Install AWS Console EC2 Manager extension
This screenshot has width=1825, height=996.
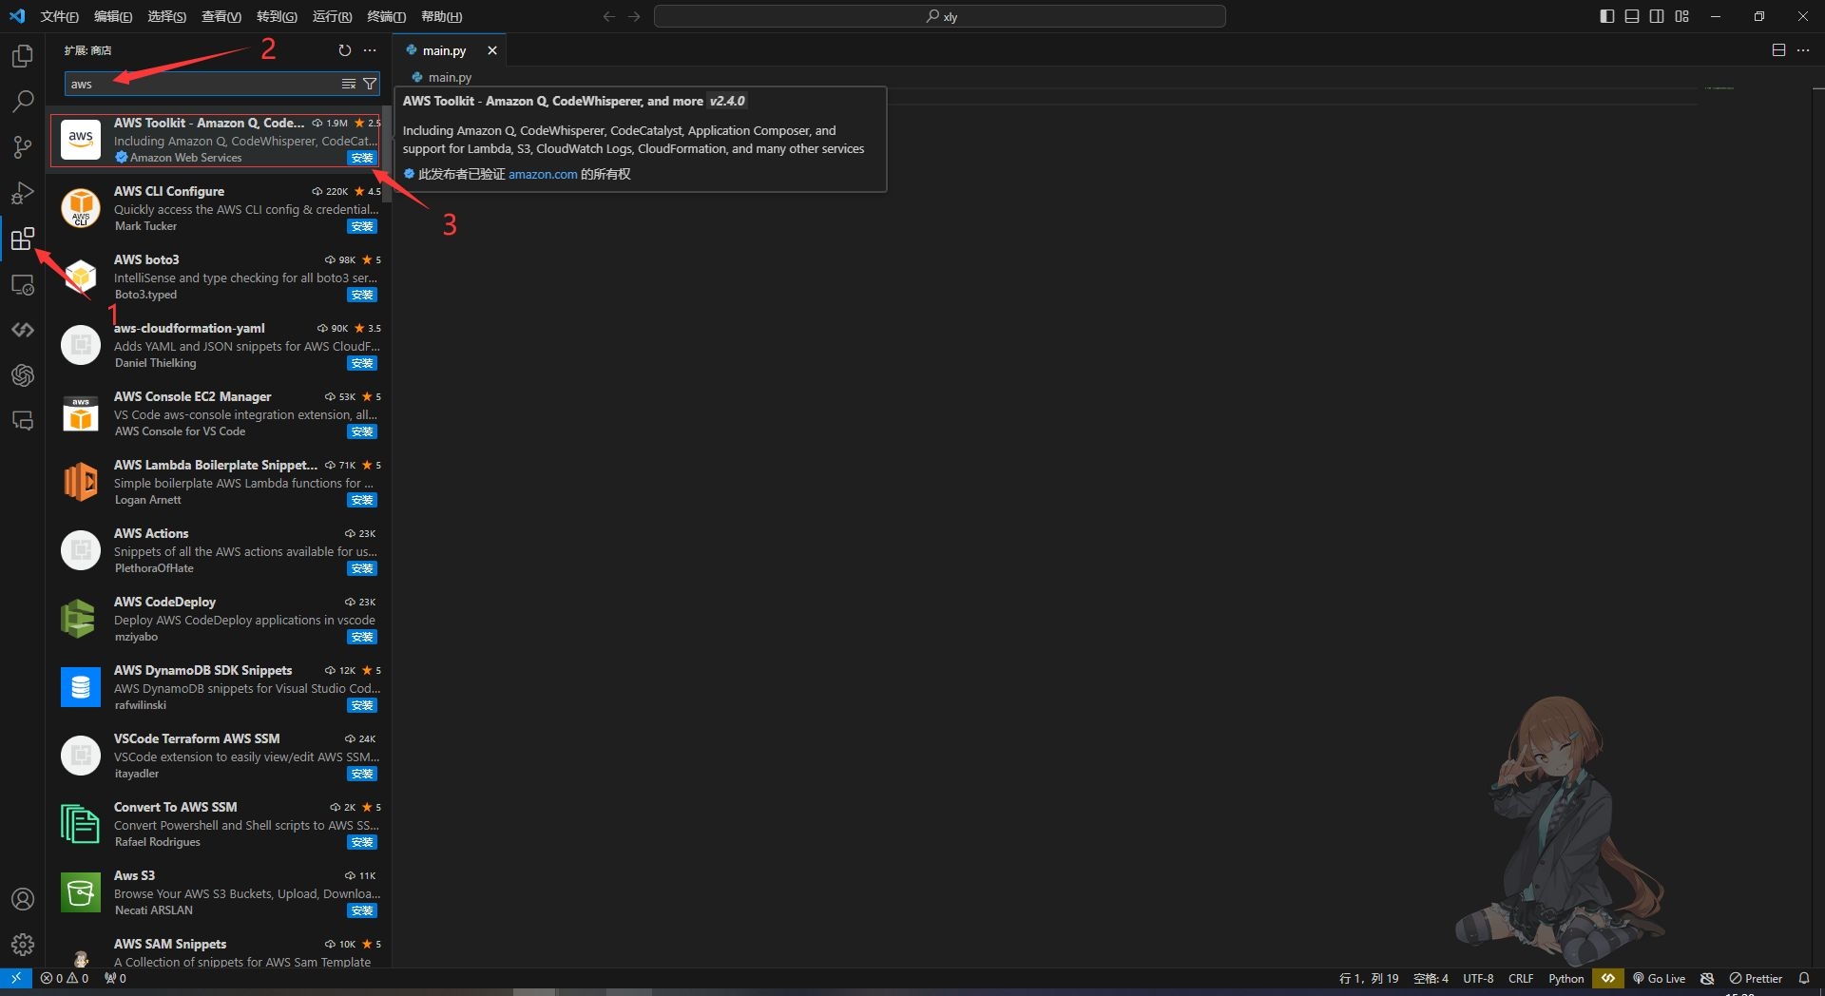(x=362, y=431)
